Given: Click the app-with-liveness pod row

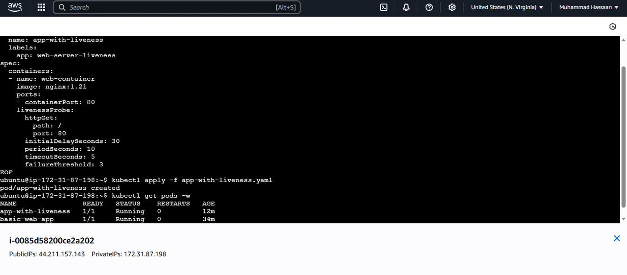Looking at the screenshot, I should coord(107,211).
